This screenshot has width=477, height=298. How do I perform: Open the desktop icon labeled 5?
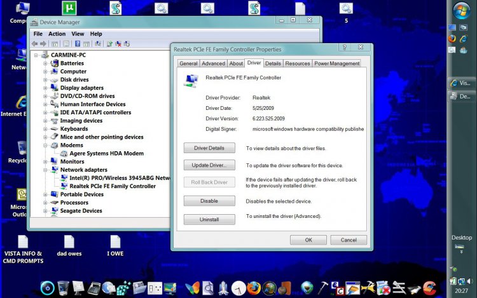pyautogui.click(x=346, y=12)
